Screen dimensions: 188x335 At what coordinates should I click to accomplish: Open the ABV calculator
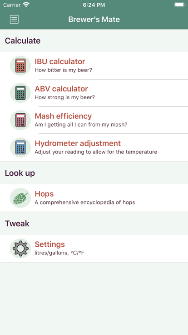(94, 93)
